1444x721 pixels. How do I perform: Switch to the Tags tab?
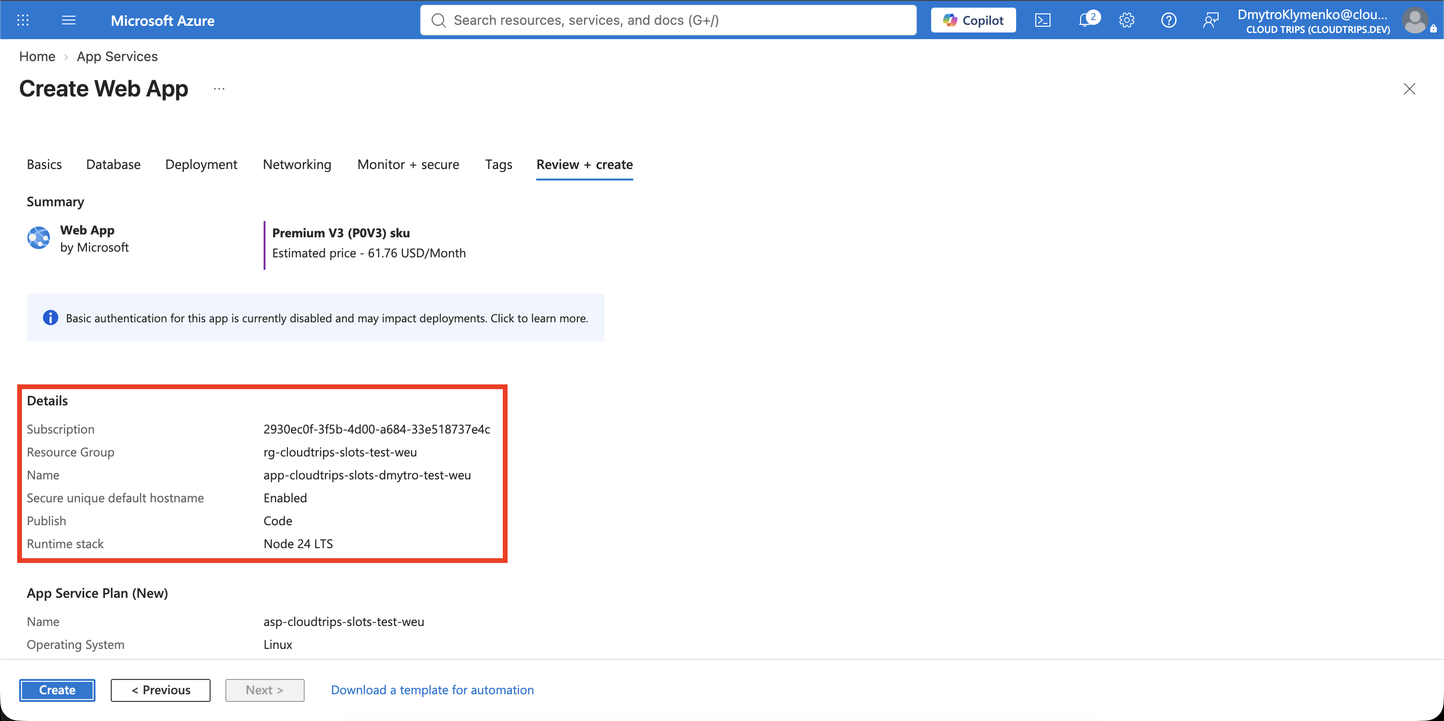pyautogui.click(x=499, y=164)
